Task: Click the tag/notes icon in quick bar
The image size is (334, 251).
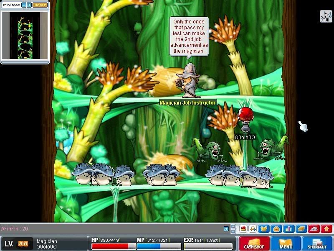Action: tap(253, 229)
